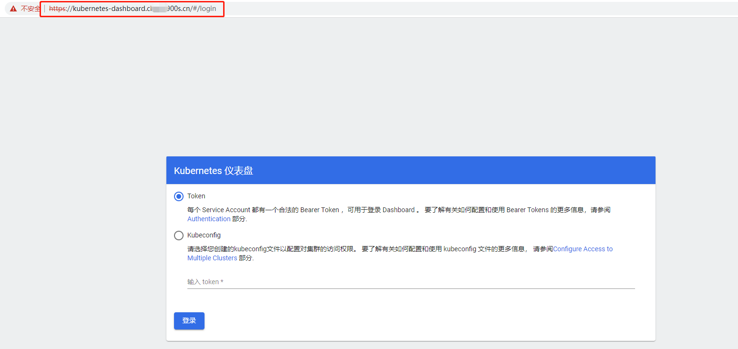Click the blue login card header bar
Image resolution: width=738 pixels, height=349 pixels.
tap(429, 170)
